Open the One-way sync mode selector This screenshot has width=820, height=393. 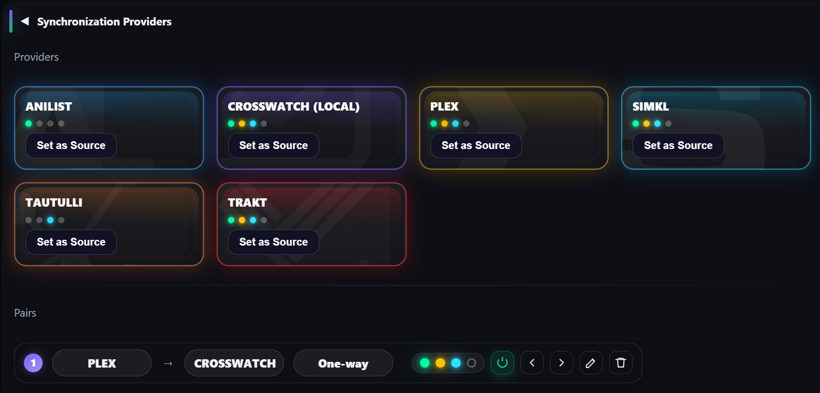343,363
